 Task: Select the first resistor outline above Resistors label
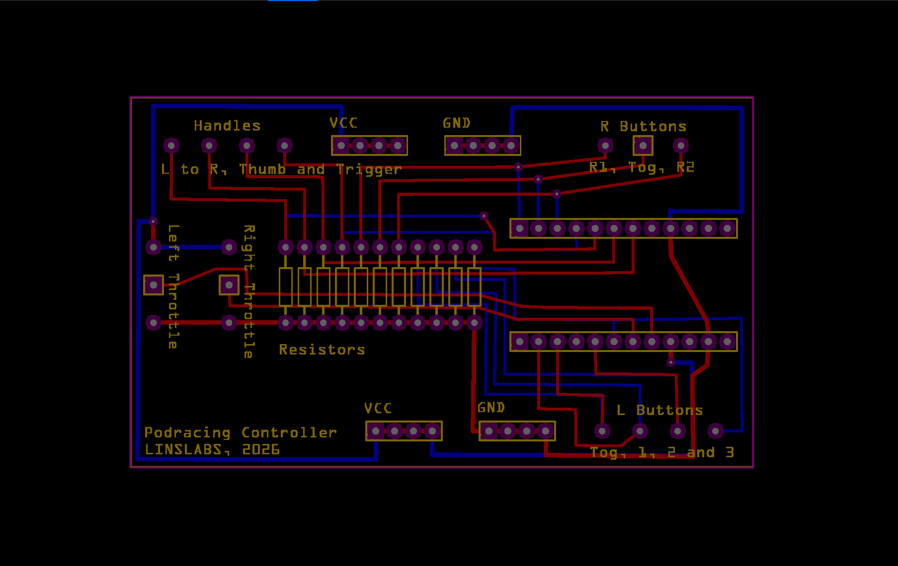pyautogui.click(x=286, y=287)
